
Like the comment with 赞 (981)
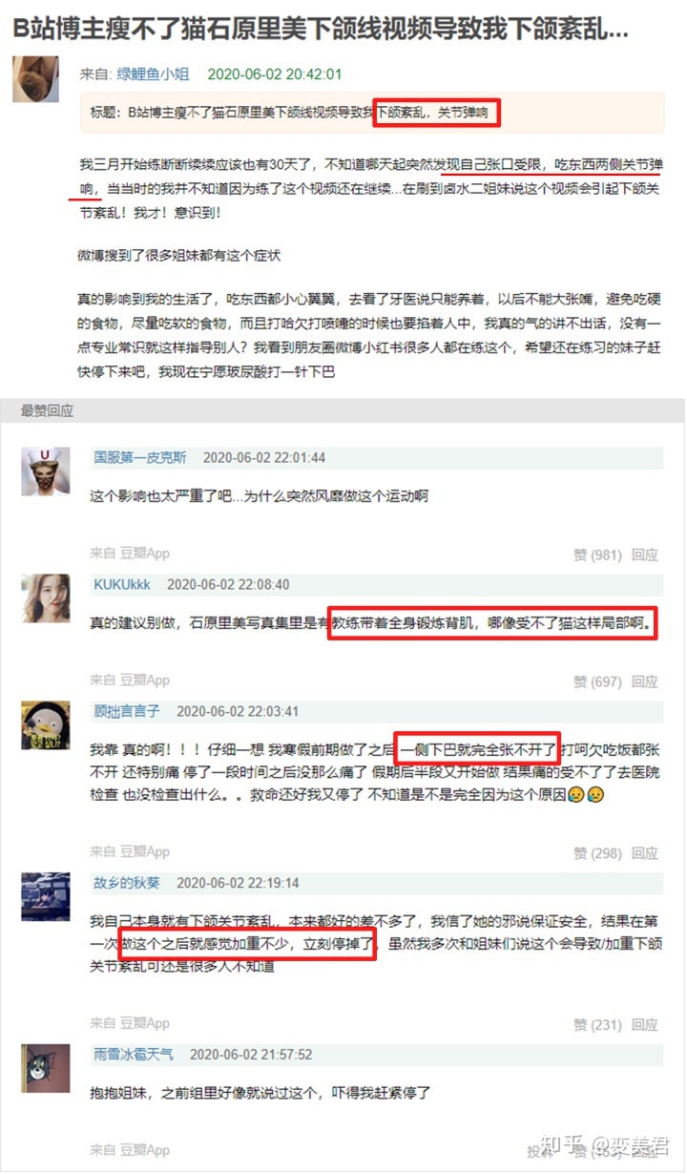tap(597, 554)
